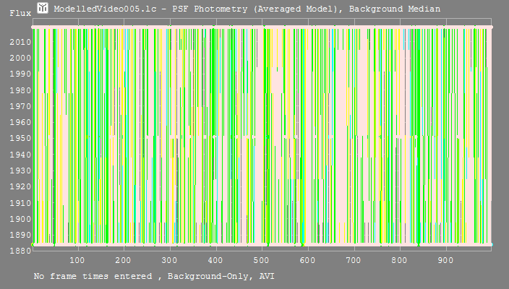The width and height of the screenshot is (509, 289).
Task: Click frame number 300 on the x-axis
Action: tap(169, 260)
